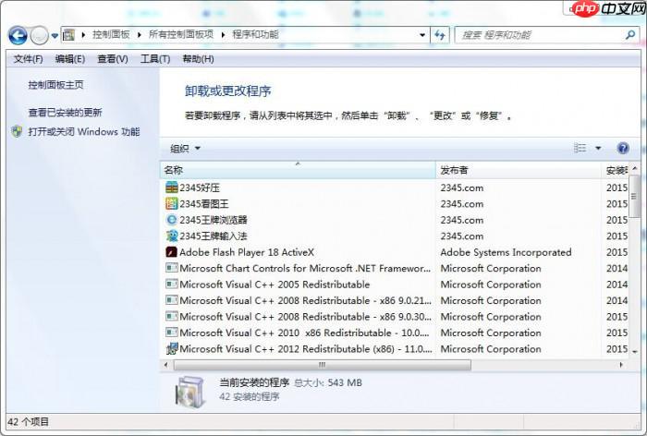Screen dimensions: 647x436
Task: Open the 文件(F) menu
Action: pyautogui.click(x=28, y=59)
